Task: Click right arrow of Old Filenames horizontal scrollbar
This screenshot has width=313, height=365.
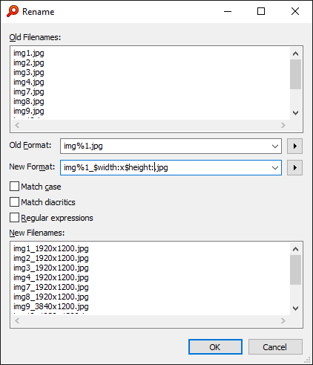Action: (x=283, y=126)
